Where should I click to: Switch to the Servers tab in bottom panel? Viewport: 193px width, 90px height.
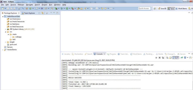[181, 54]
